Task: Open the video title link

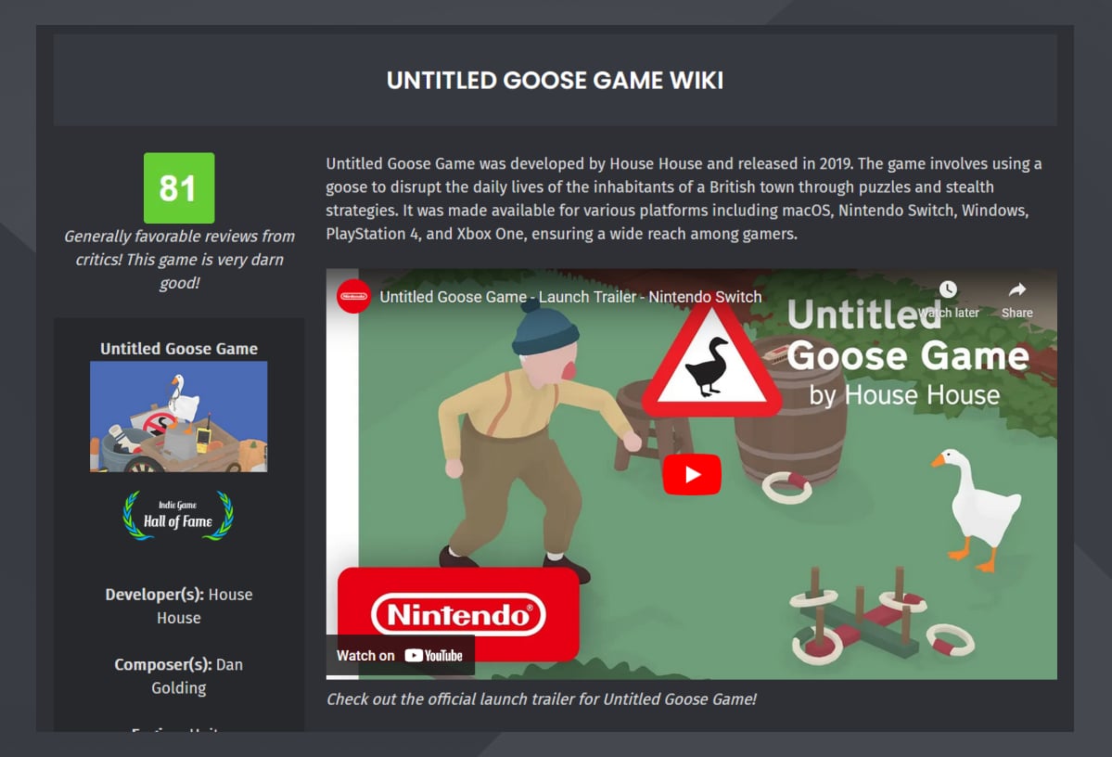Action: pyautogui.click(x=570, y=297)
